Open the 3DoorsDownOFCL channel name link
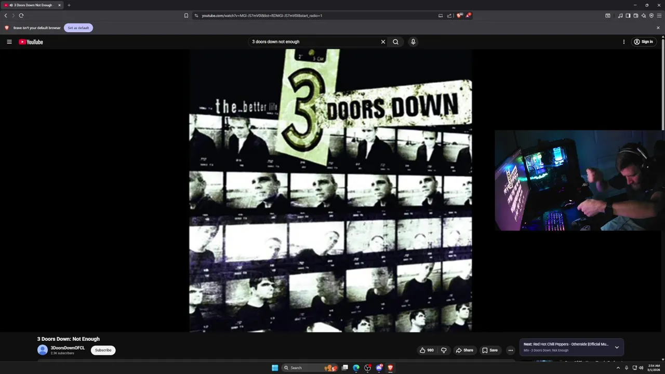Image resolution: width=665 pixels, height=374 pixels. [x=68, y=348]
